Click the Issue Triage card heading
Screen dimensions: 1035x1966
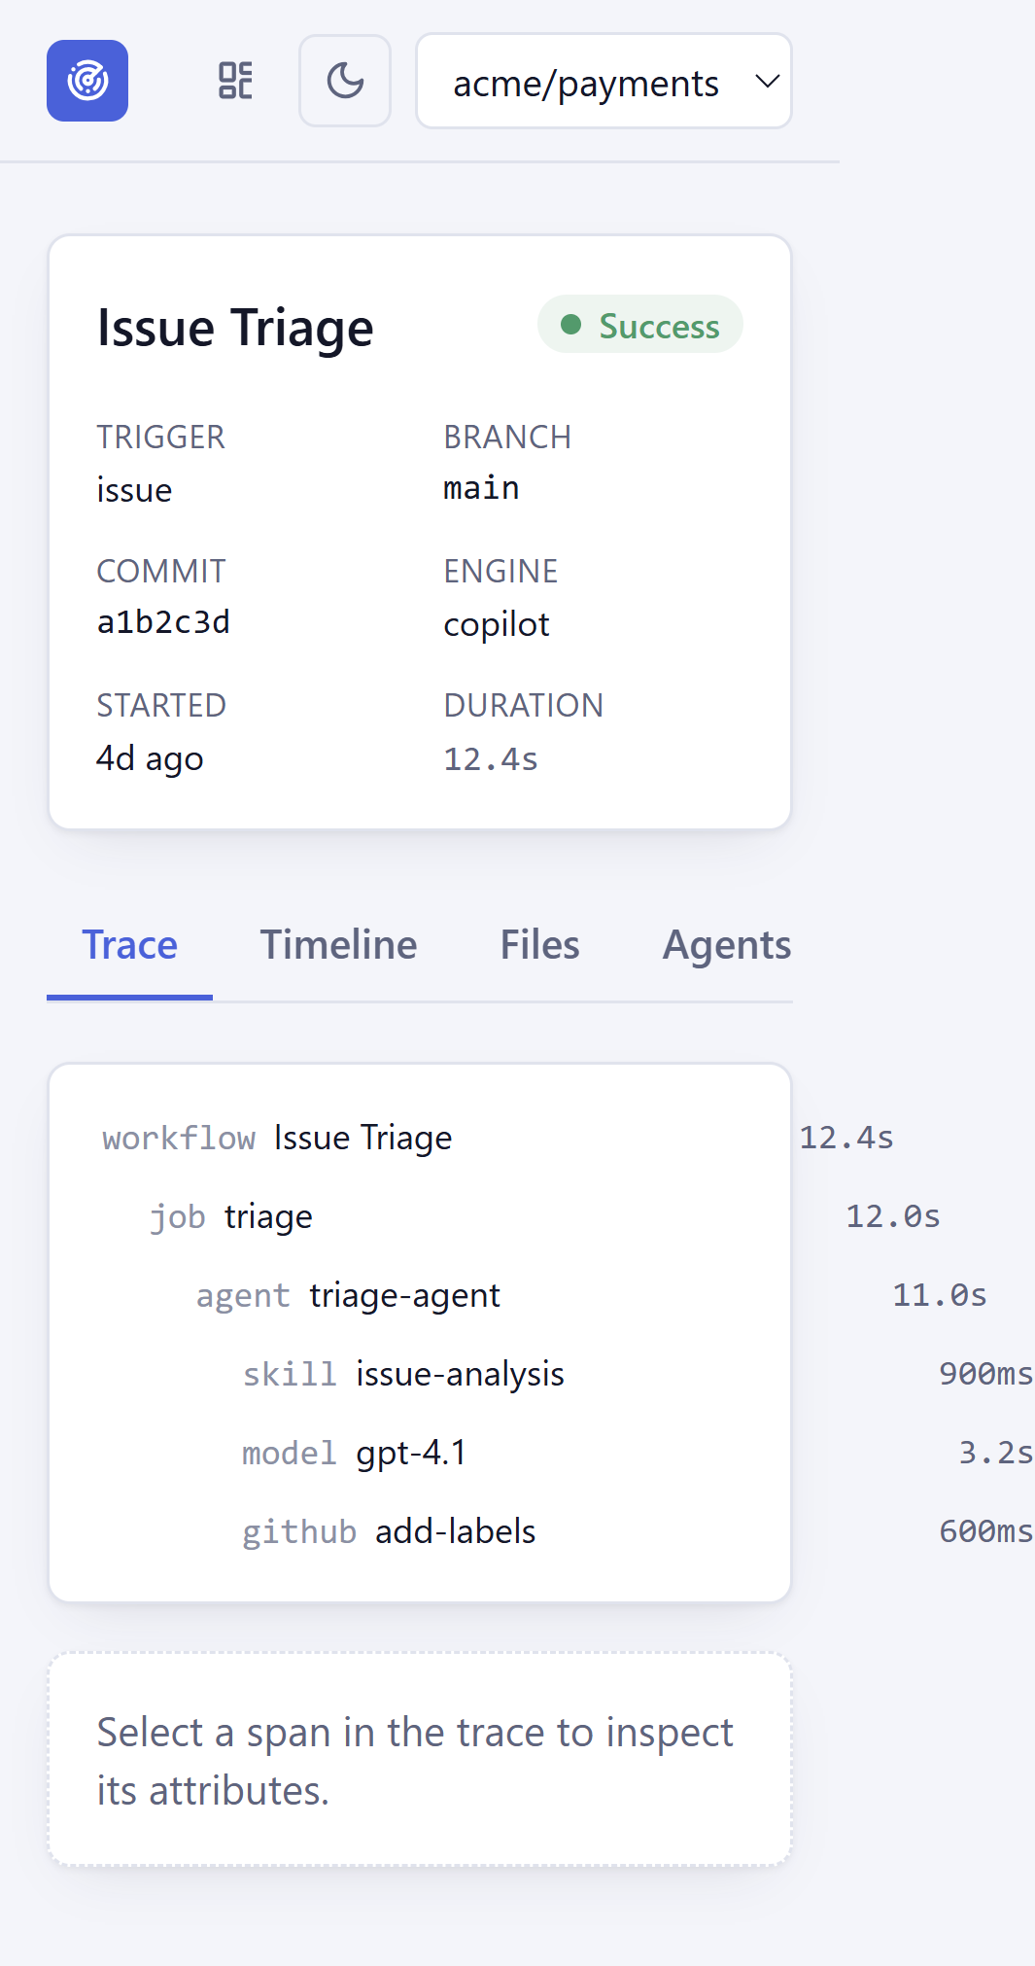tap(235, 328)
